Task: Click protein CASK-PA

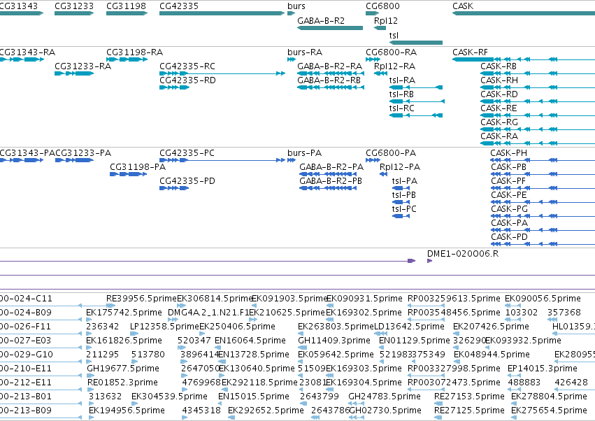Action: click(543, 230)
